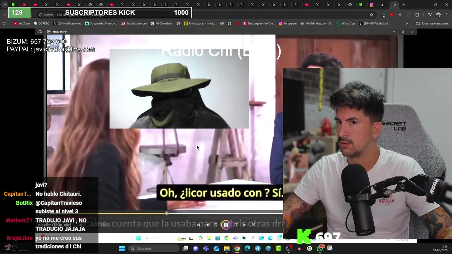Open Outlook from the taskbar
This screenshot has height=254, width=452.
pos(216,248)
